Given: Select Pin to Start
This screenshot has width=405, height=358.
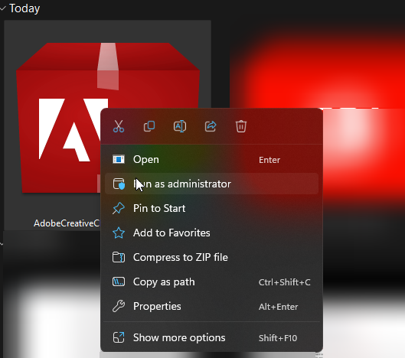Looking at the screenshot, I should pyautogui.click(x=211, y=208).
